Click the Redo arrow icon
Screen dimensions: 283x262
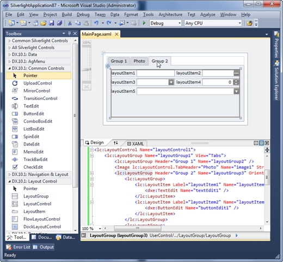(109, 23)
